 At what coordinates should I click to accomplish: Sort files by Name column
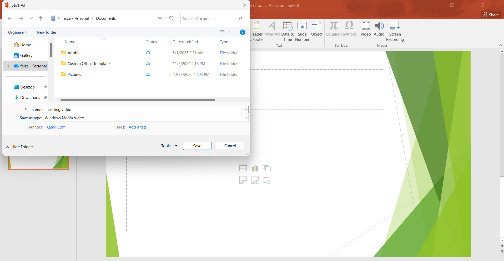[x=70, y=42]
